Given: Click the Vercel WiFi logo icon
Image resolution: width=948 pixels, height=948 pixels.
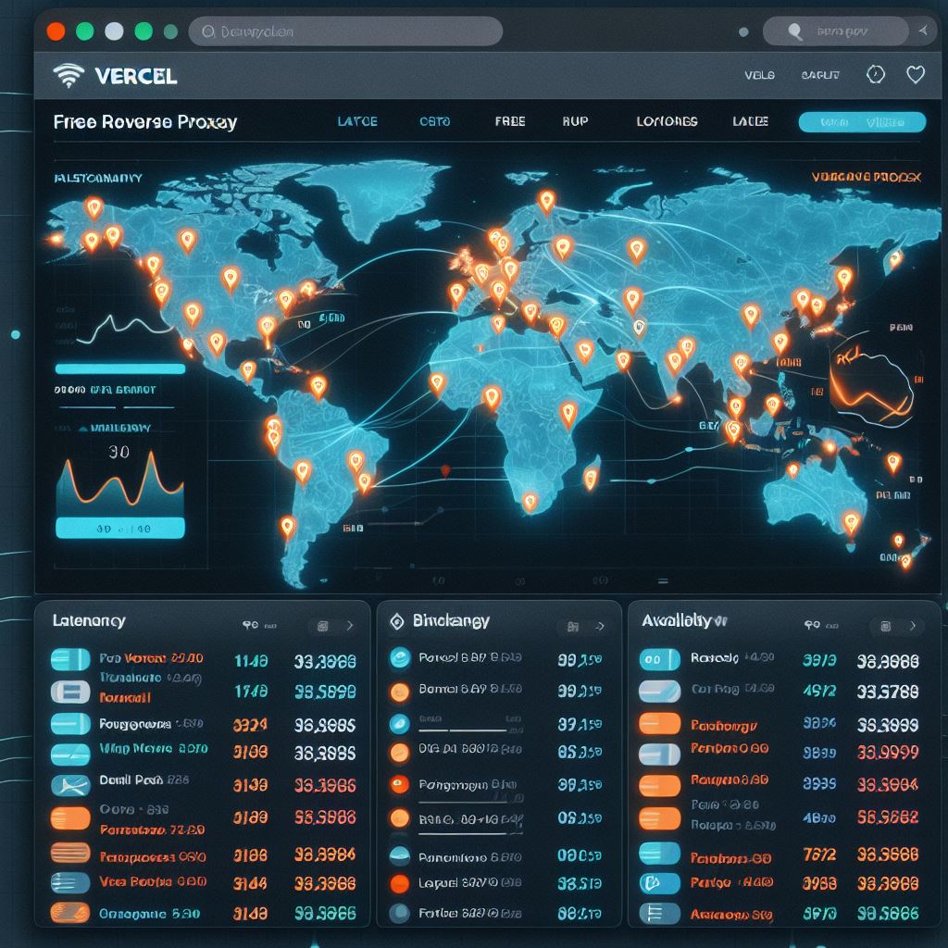Looking at the screenshot, I should pos(67,76).
